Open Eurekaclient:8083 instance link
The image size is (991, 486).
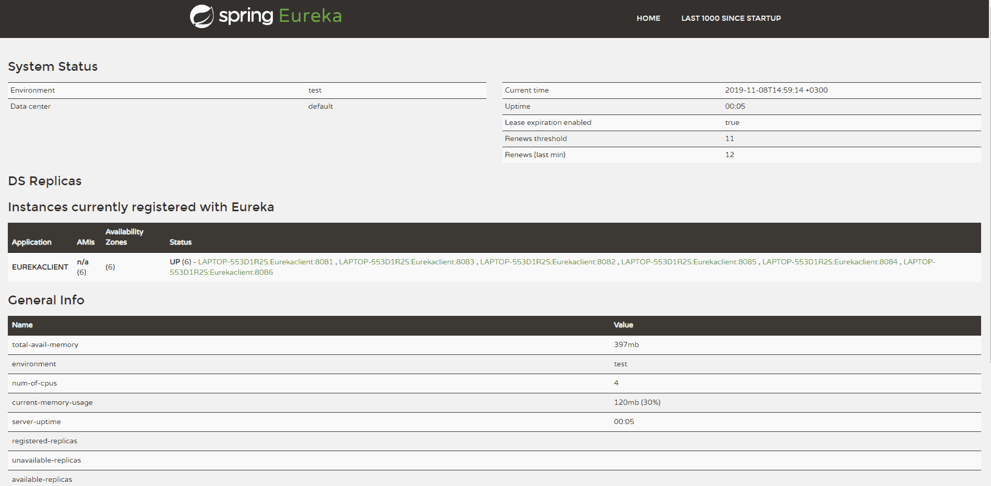407,262
